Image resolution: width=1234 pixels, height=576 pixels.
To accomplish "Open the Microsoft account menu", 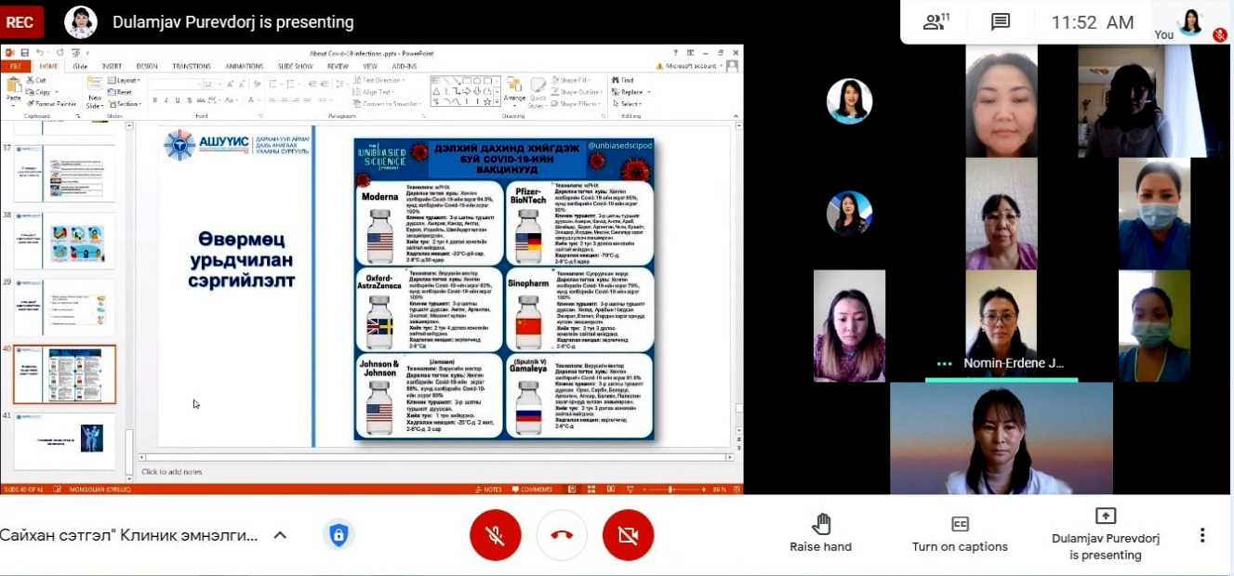I will tap(692, 66).
